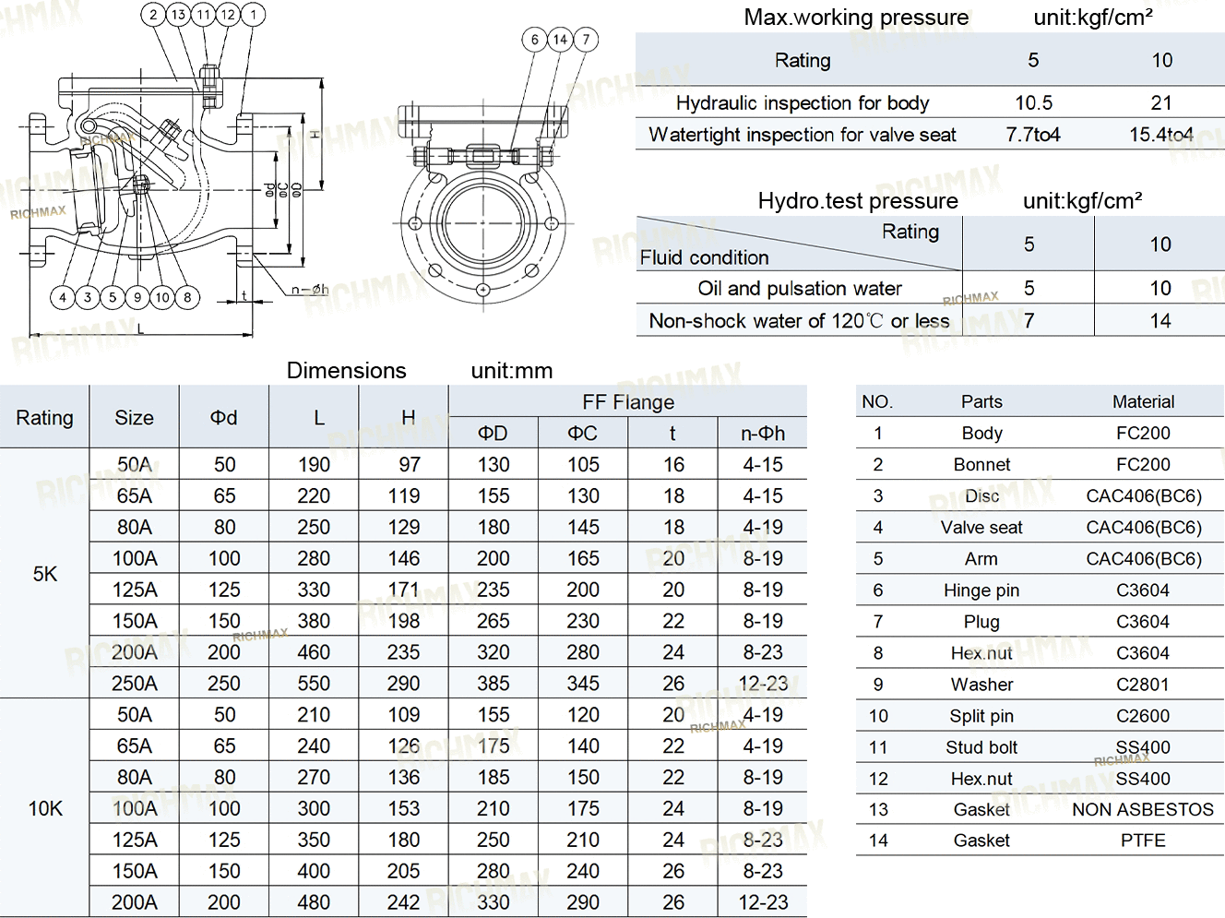Select callout number 7 for the Plug
1225x918 pixels.
click(x=586, y=39)
